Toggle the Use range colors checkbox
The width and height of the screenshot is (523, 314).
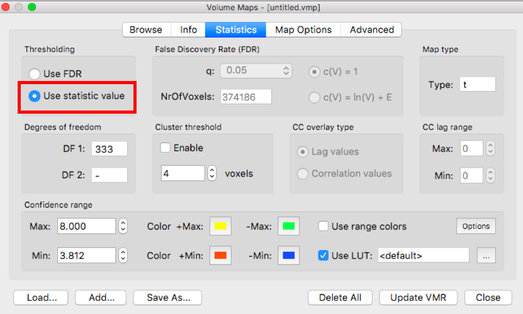323,226
